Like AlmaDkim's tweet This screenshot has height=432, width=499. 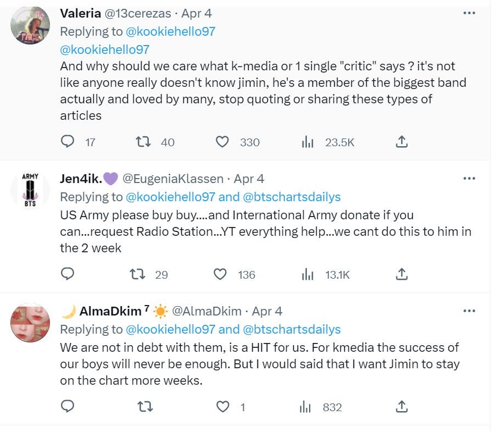point(223,407)
